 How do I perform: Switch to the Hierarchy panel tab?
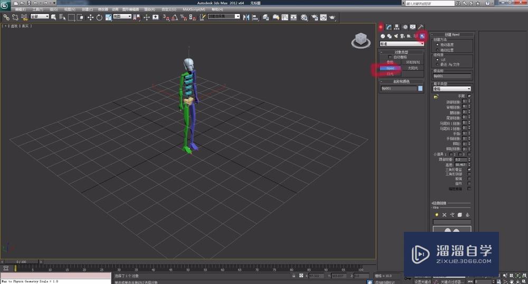click(x=396, y=27)
